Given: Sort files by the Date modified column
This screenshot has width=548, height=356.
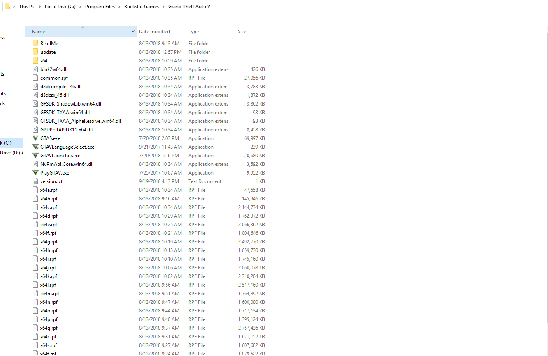Looking at the screenshot, I should (x=154, y=32).
